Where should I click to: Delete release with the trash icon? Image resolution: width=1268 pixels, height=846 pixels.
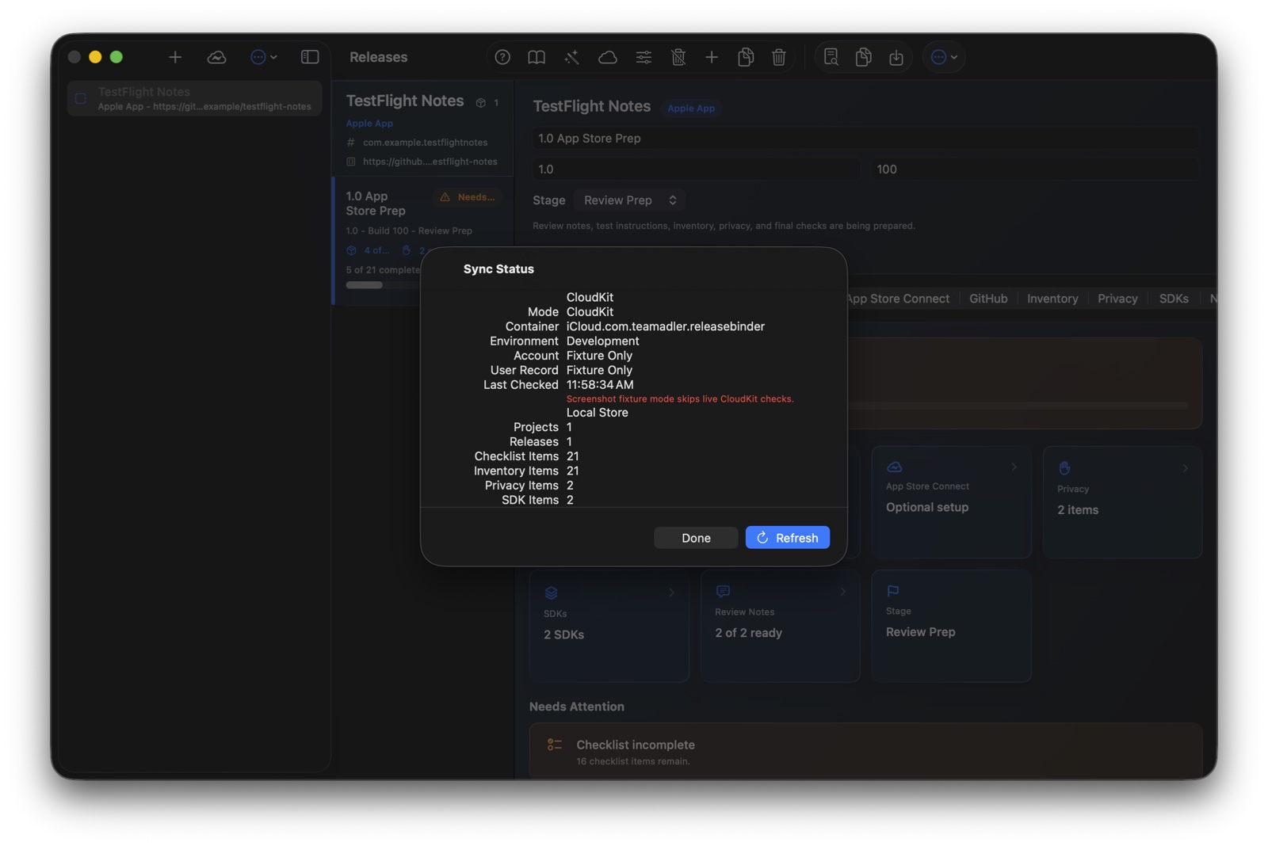779,57
